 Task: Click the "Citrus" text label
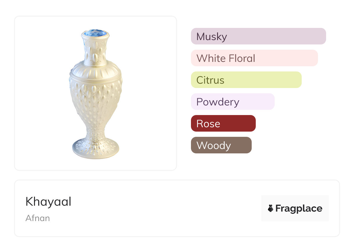[210, 80]
